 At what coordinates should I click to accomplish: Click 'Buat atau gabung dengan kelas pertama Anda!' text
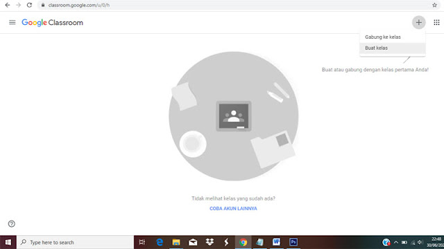pos(375,70)
